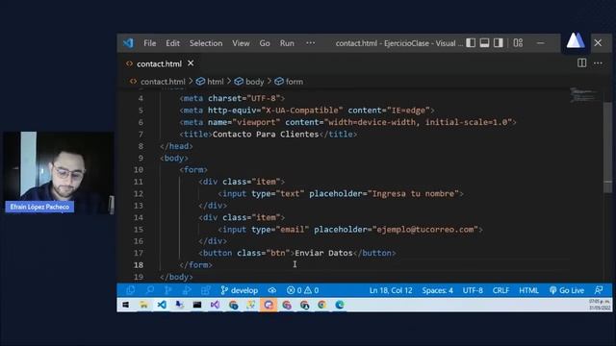This screenshot has width=616, height=346.
Task: Open Microsoft Edge from the taskbar
Action: tap(340, 305)
